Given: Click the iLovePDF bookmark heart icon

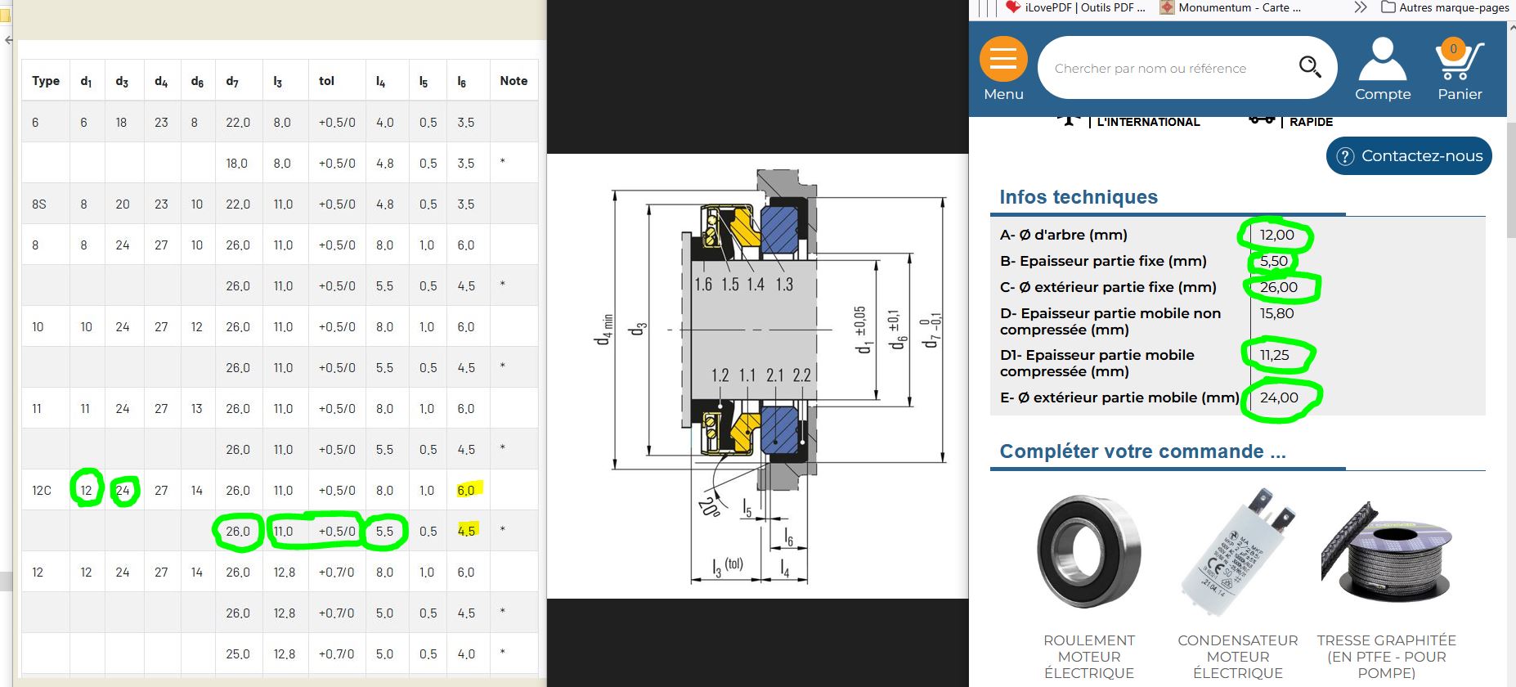Looking at the screenshot, I should click(x=1013, y=7).
